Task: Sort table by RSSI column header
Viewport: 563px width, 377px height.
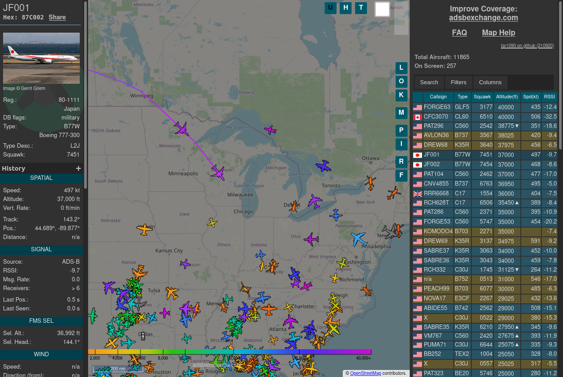Action: coord(549,97)
